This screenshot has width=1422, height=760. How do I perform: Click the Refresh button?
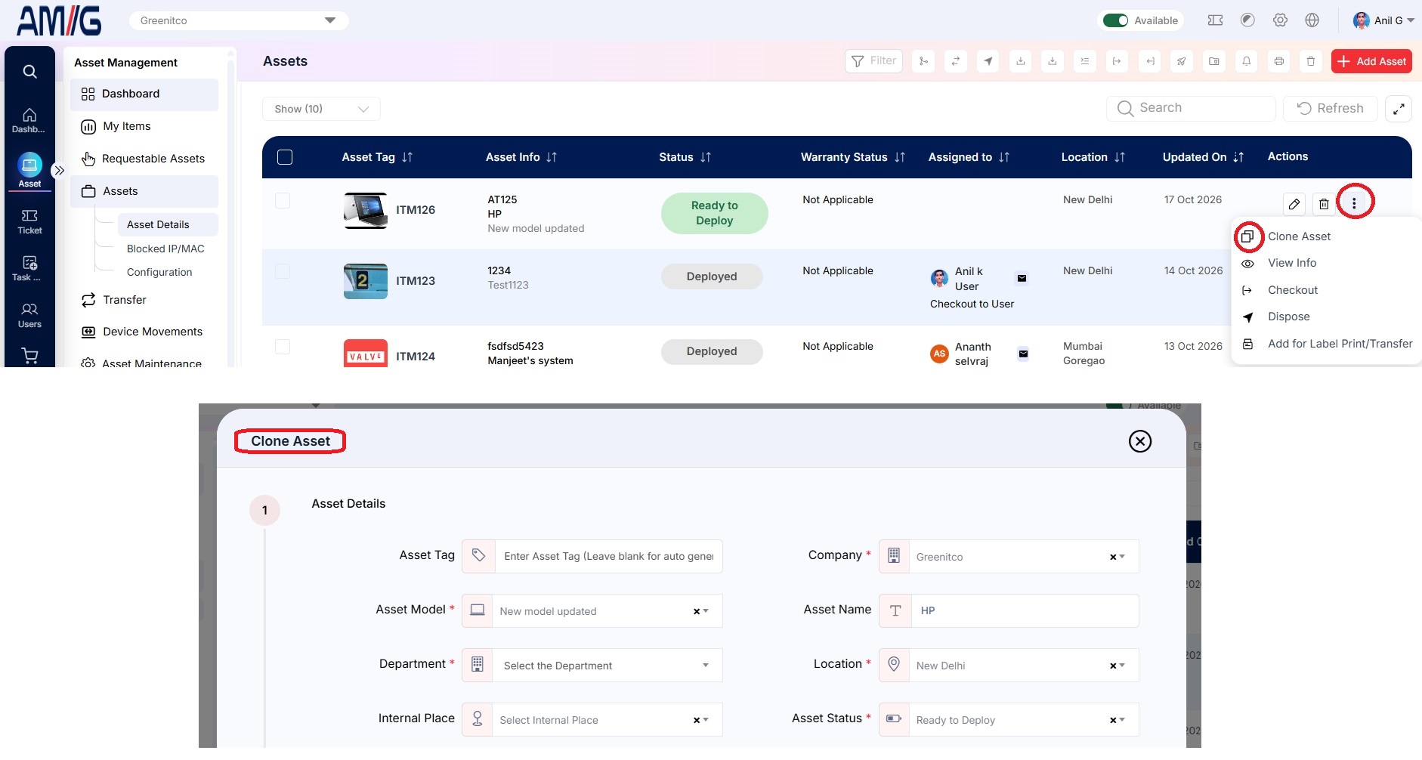[1331, 109]
